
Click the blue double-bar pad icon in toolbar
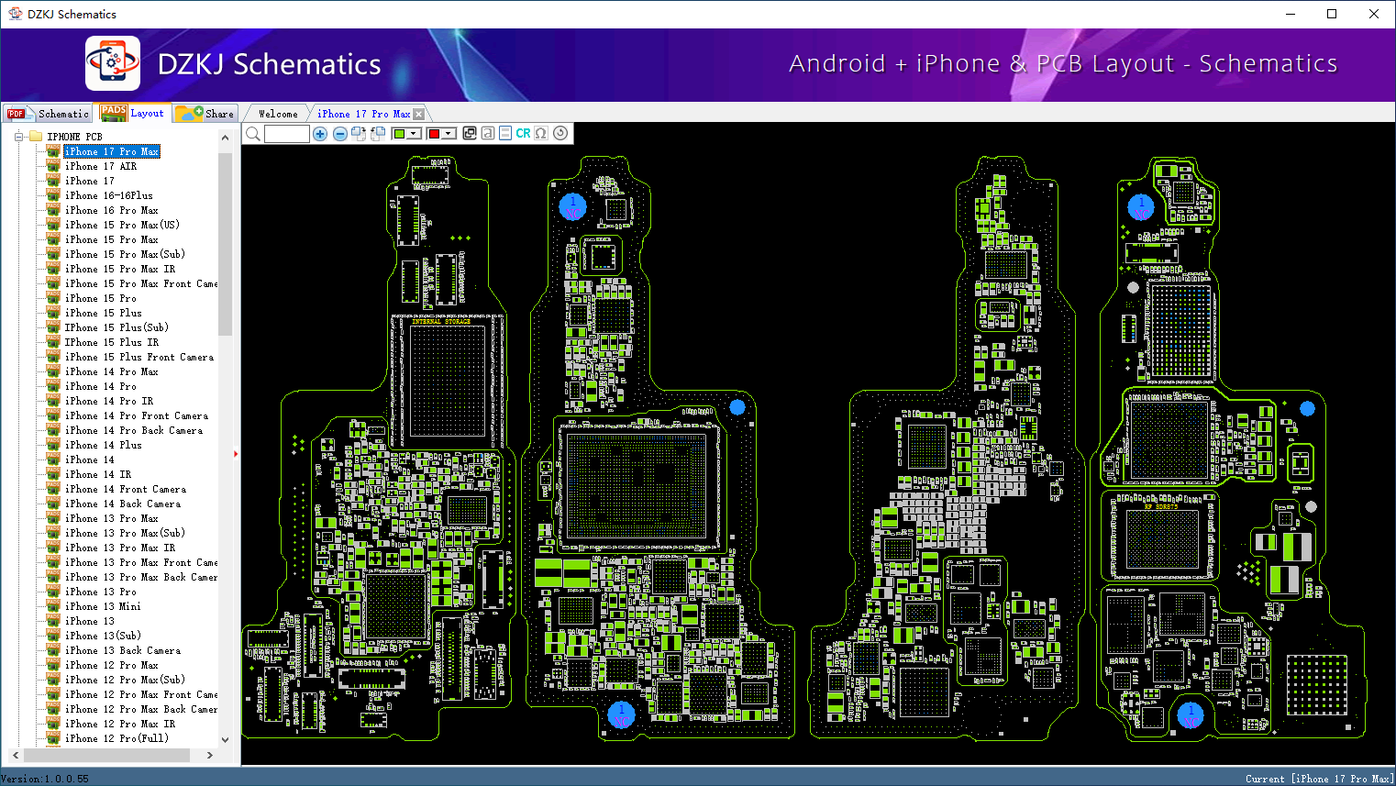[505, 133]
